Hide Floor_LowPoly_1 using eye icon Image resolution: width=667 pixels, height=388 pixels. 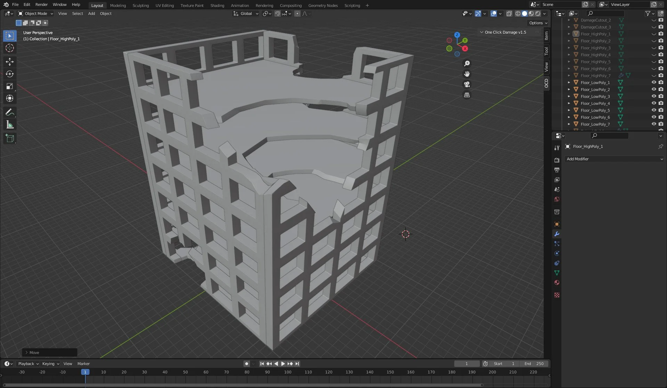pos(653,83)
